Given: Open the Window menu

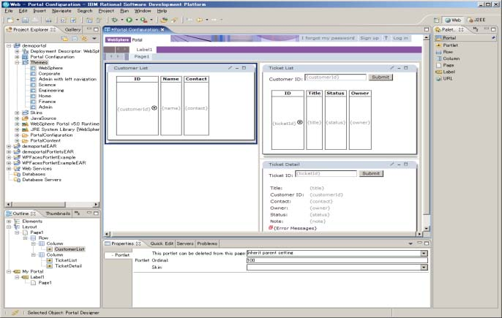Looking at the screenshot, I should tap(143, 11).
